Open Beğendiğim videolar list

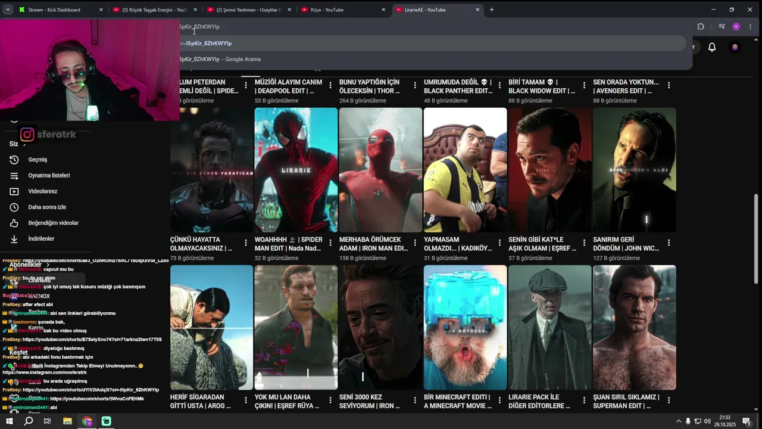click(53, 223)
